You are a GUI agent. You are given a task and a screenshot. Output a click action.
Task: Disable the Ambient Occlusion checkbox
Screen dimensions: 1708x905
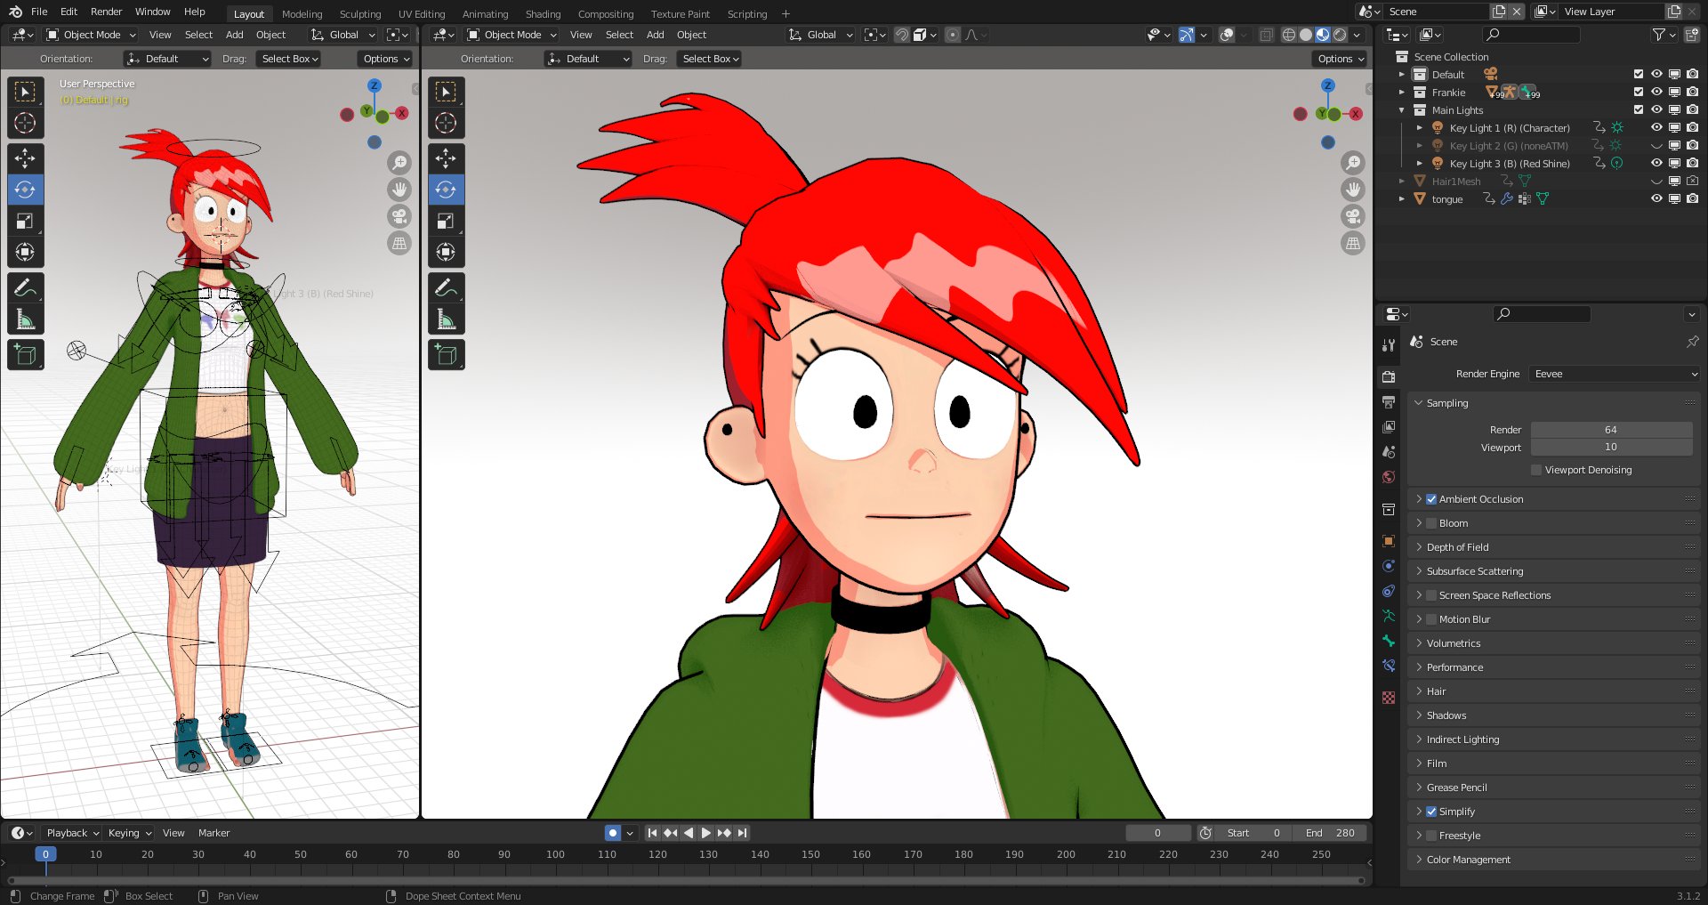(1431, 499)
